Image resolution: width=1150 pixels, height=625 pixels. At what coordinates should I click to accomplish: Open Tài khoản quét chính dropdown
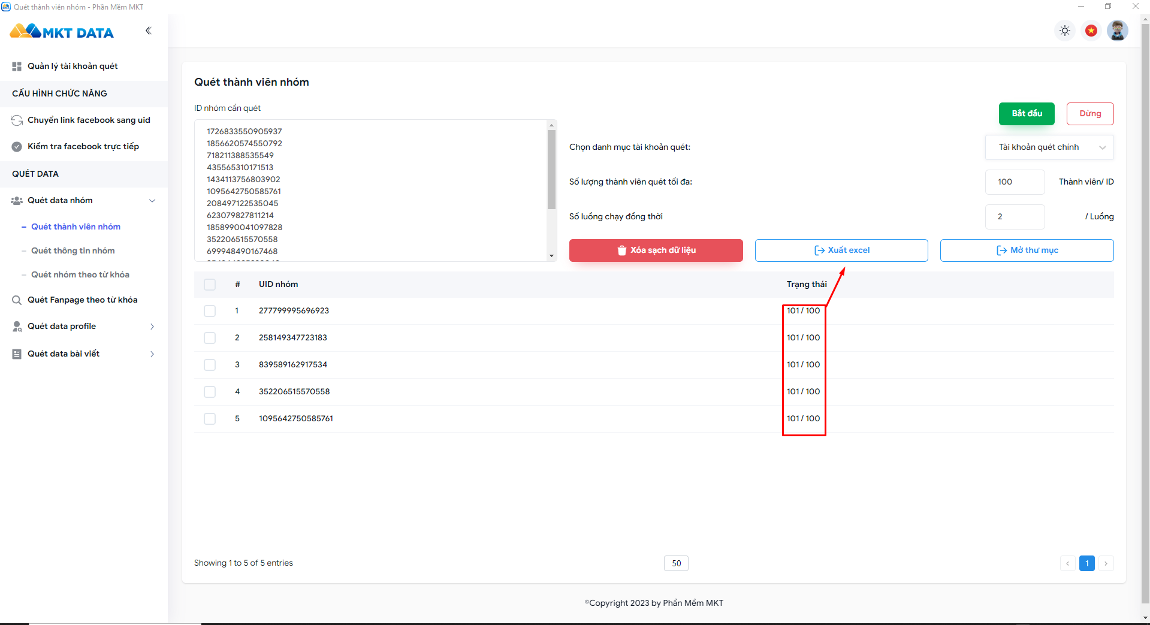[x=1049, y=147]
